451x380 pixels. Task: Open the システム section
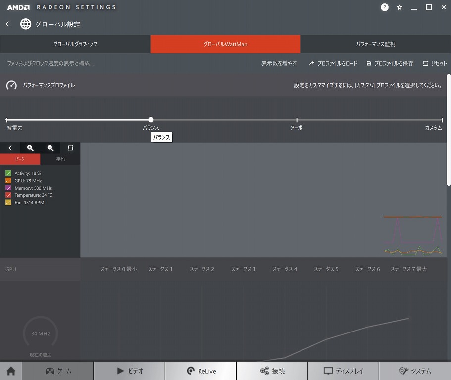(x=415, y=371)
